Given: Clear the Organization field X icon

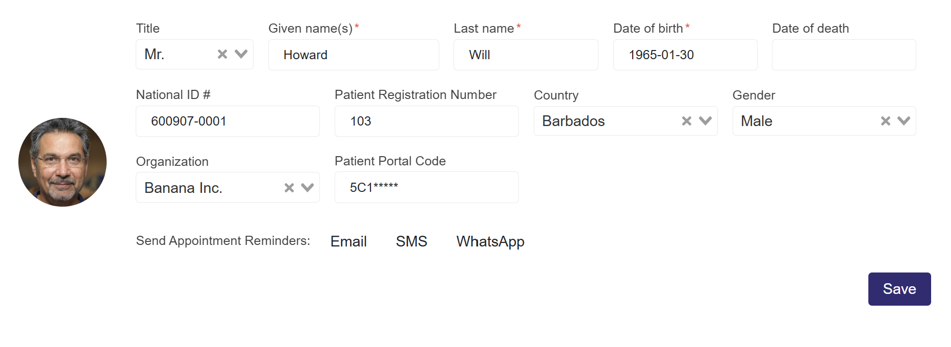Looking at the screenshot, I should point(289,188).
